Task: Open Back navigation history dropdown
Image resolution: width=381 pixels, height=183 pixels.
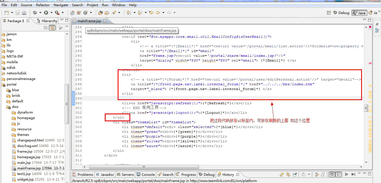Action: (163, 13)
